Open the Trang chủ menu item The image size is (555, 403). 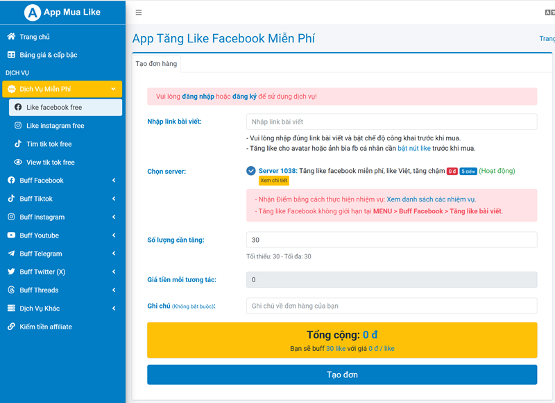[62, 37]
